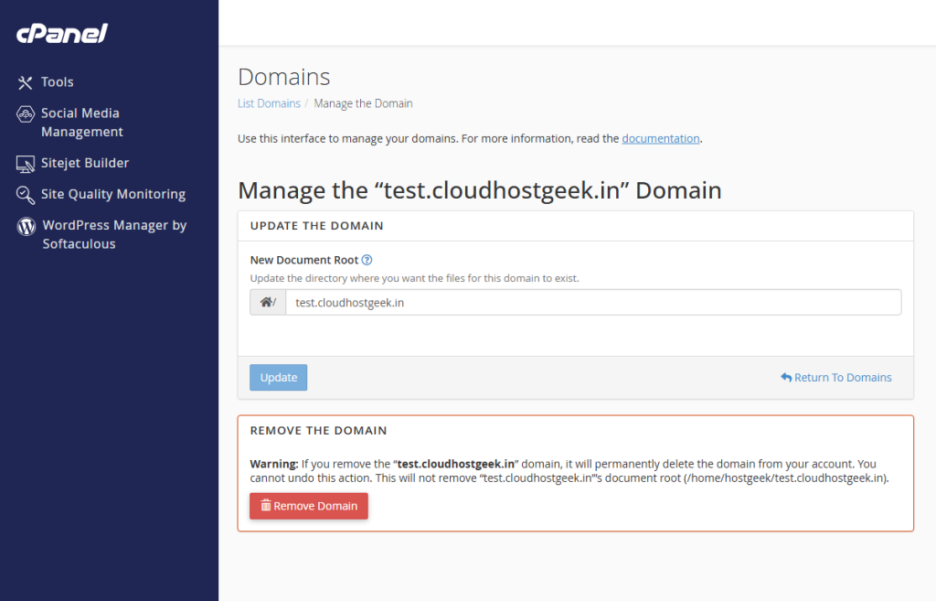Select the Tools wrench icon in sidebar
The width and height of the screenshot is (936, 601).
click(25, 81)
